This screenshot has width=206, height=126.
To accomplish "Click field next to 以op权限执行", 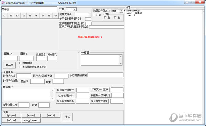I will tap(83, 96).
